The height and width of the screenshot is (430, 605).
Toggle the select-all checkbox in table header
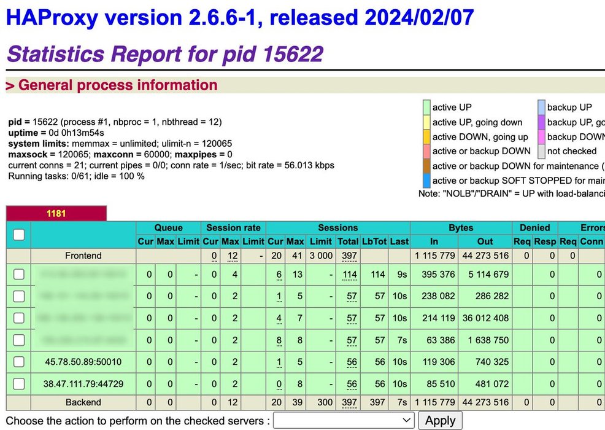pyautogui.click(x=19, y=235)
